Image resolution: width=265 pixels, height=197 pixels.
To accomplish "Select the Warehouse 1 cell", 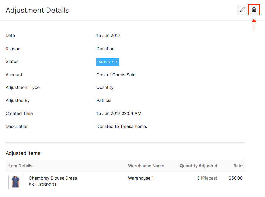I will [141, 178].
